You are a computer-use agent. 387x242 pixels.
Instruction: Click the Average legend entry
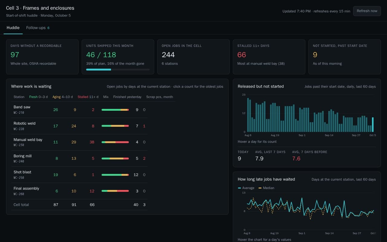pyautogui.click(x=246, y=188)
